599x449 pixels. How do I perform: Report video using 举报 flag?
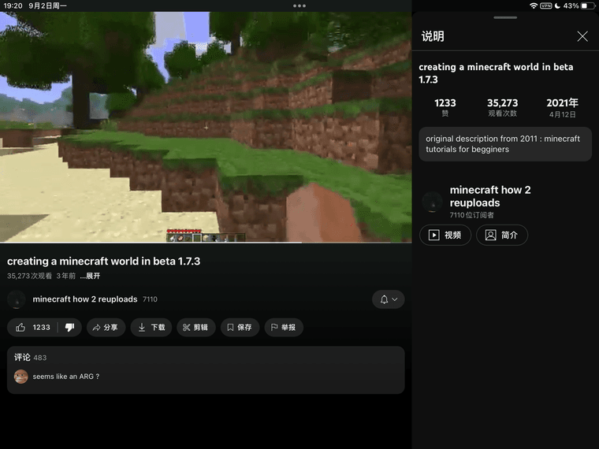point(282,327)
